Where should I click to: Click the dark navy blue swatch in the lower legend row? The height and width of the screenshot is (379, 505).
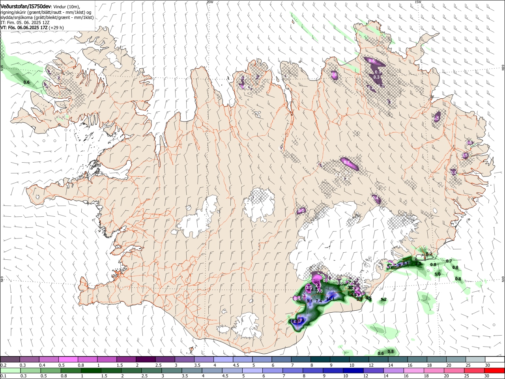(352, 370)
